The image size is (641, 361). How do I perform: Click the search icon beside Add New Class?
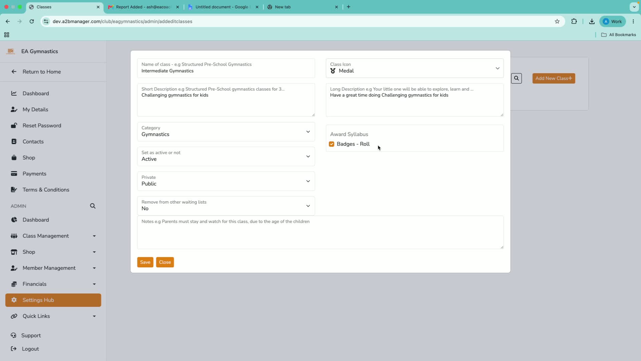tap(516, 78)
